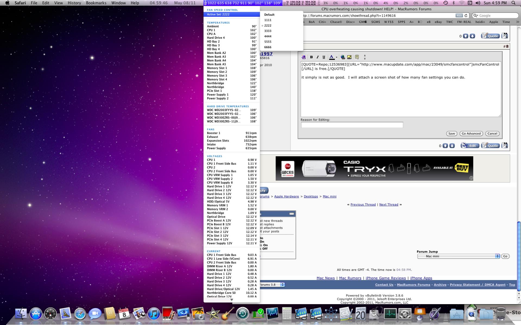Image resolution: width=521 pixels, height=325 pixels.
Task: Open the File menu
Action: [x=34, y=3]
